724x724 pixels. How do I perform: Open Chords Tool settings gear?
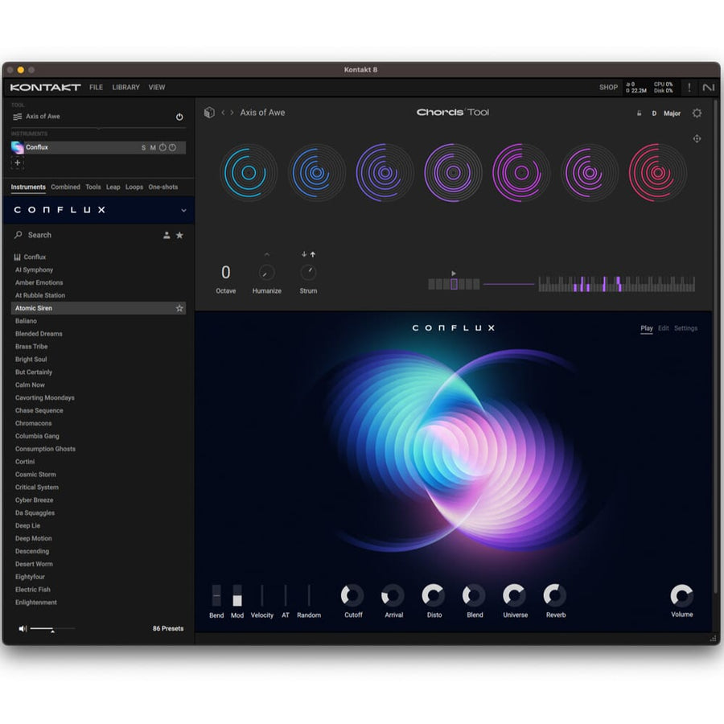pyautogui.click(x=697, y=113)
